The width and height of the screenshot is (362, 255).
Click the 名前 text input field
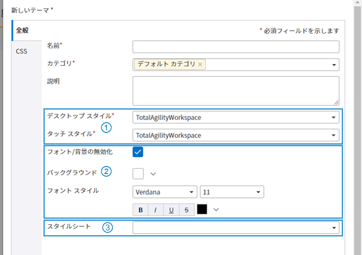click(x=235, y=46)
